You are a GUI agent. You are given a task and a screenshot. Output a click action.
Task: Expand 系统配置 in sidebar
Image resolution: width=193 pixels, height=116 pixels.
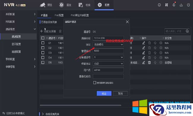[18, 14]
